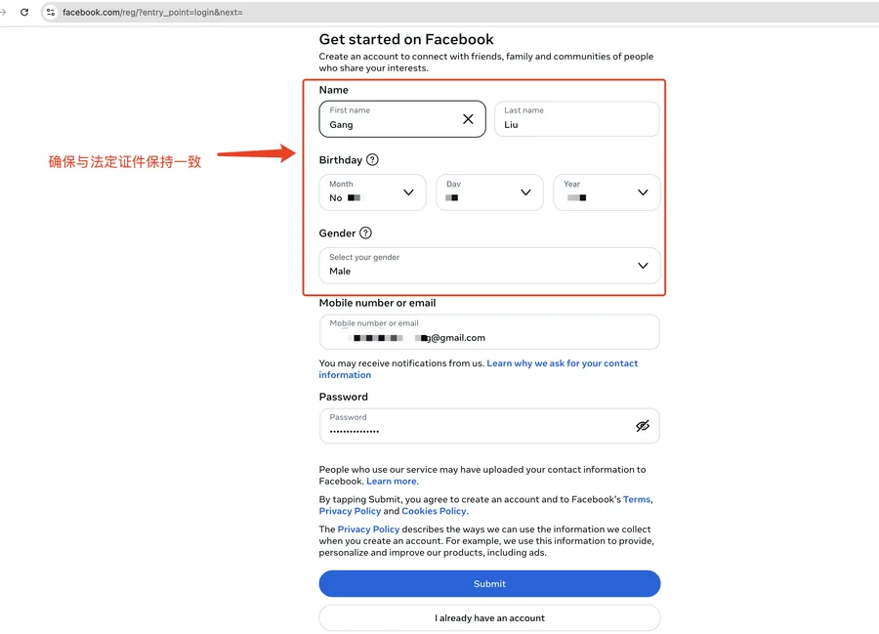Open Facebook's Terms link
This screenshot has width=879, height=634.
coord(637,499)
